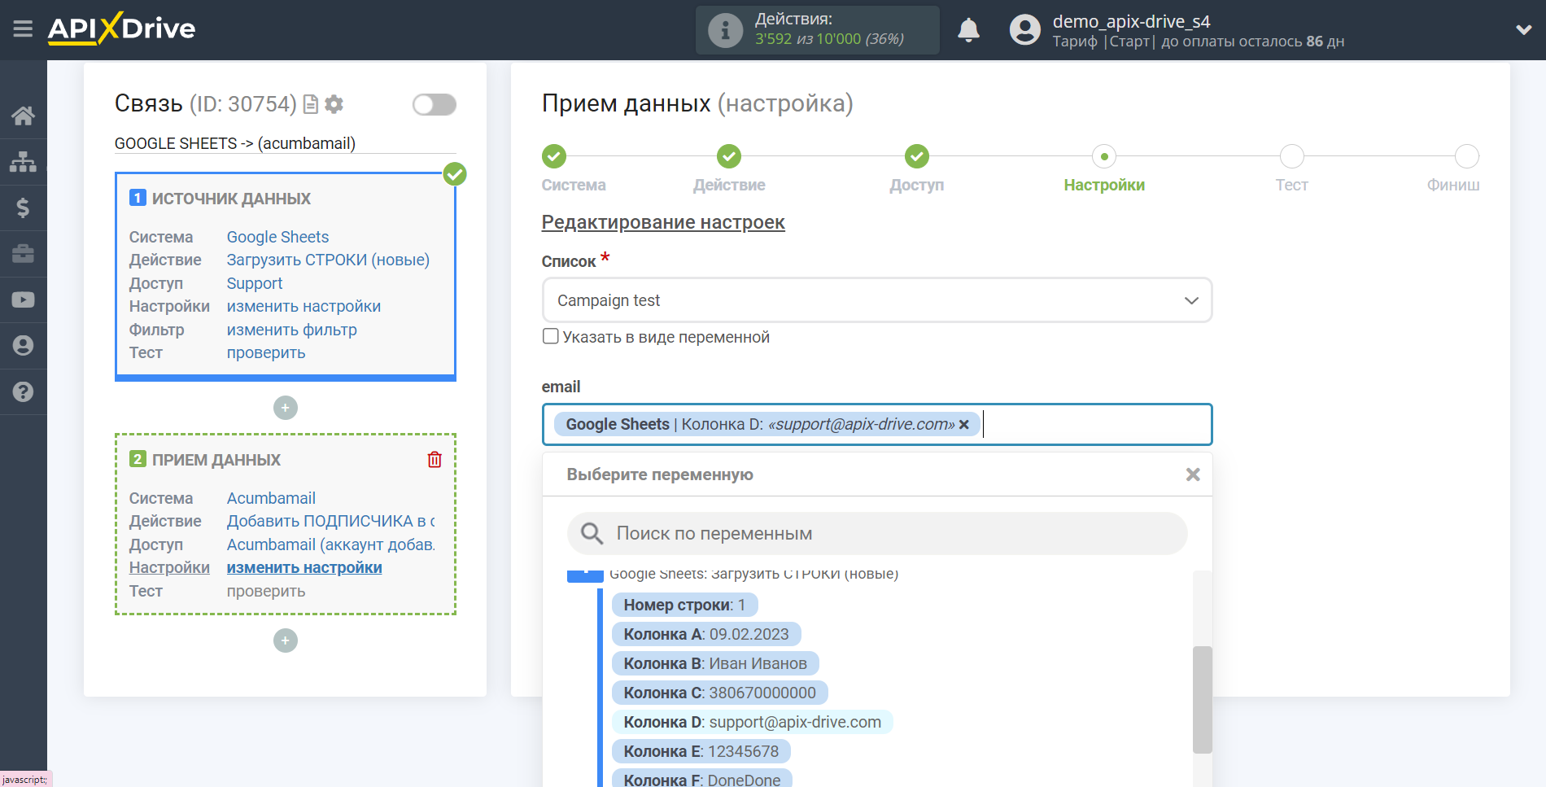Select variable Колонка E: 12345678

tap(701, 751)
